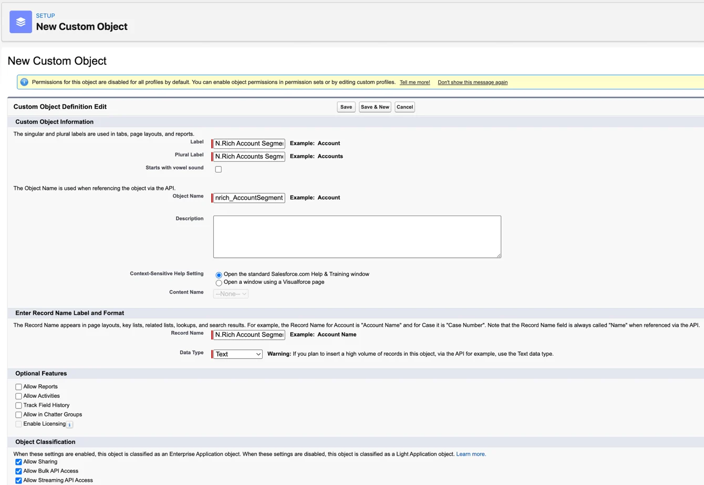Click the Optional Features section header
Viewport: 704px width, 485px height.
(x=41, y=374)
